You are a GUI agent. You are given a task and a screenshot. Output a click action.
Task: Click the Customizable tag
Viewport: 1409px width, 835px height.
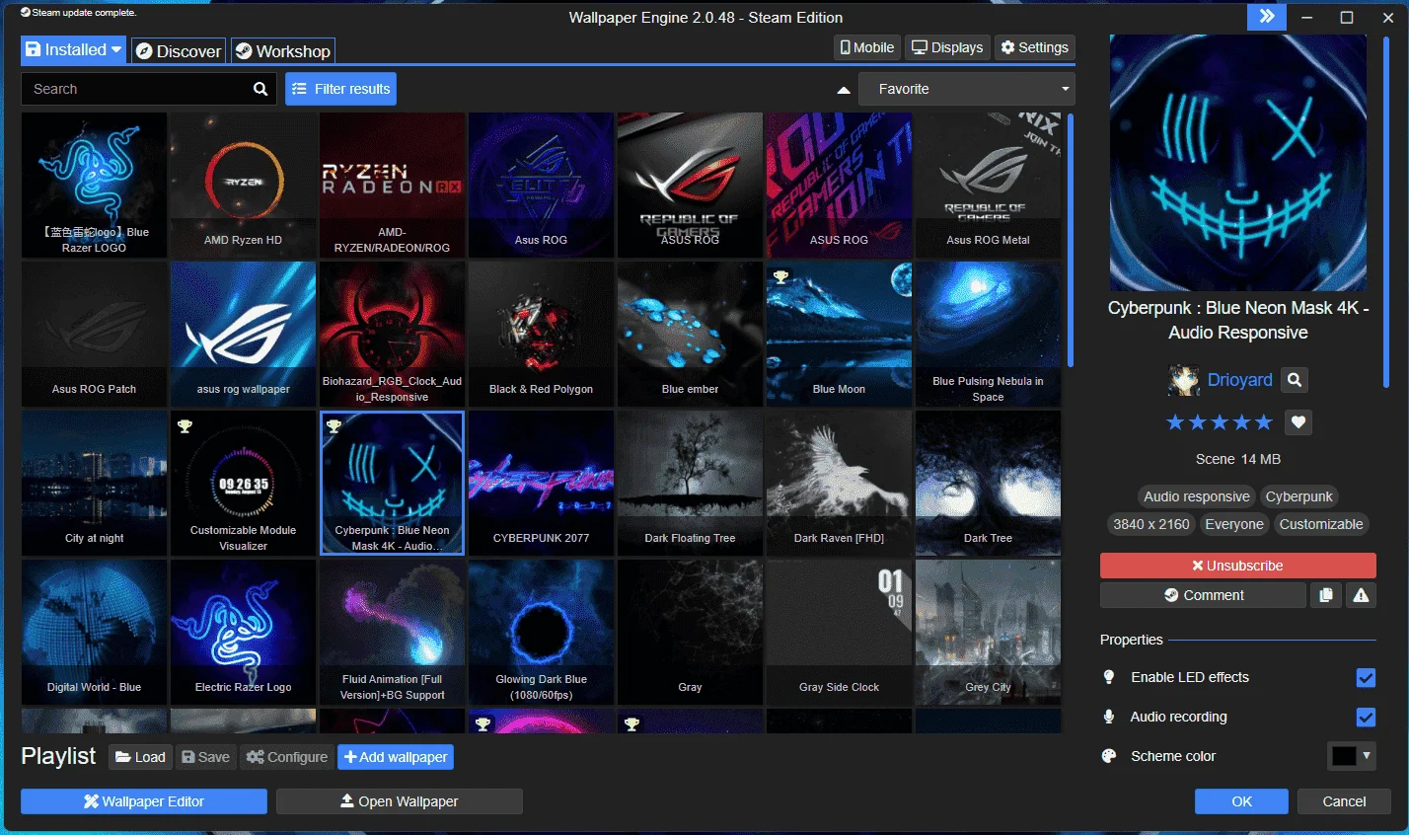coord(1321,524)
